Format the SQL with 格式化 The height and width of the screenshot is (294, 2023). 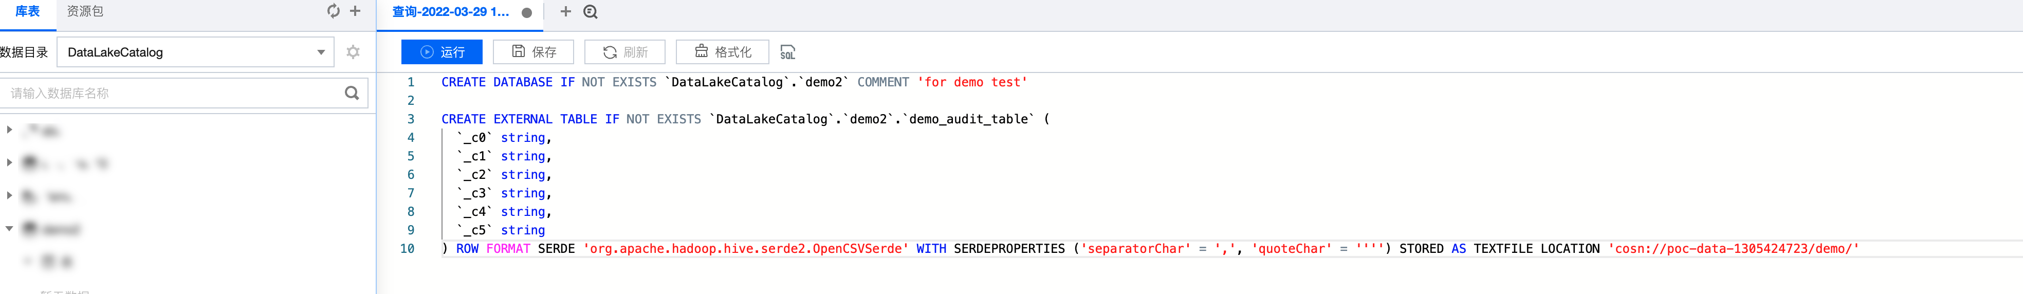tap(723, 52)
